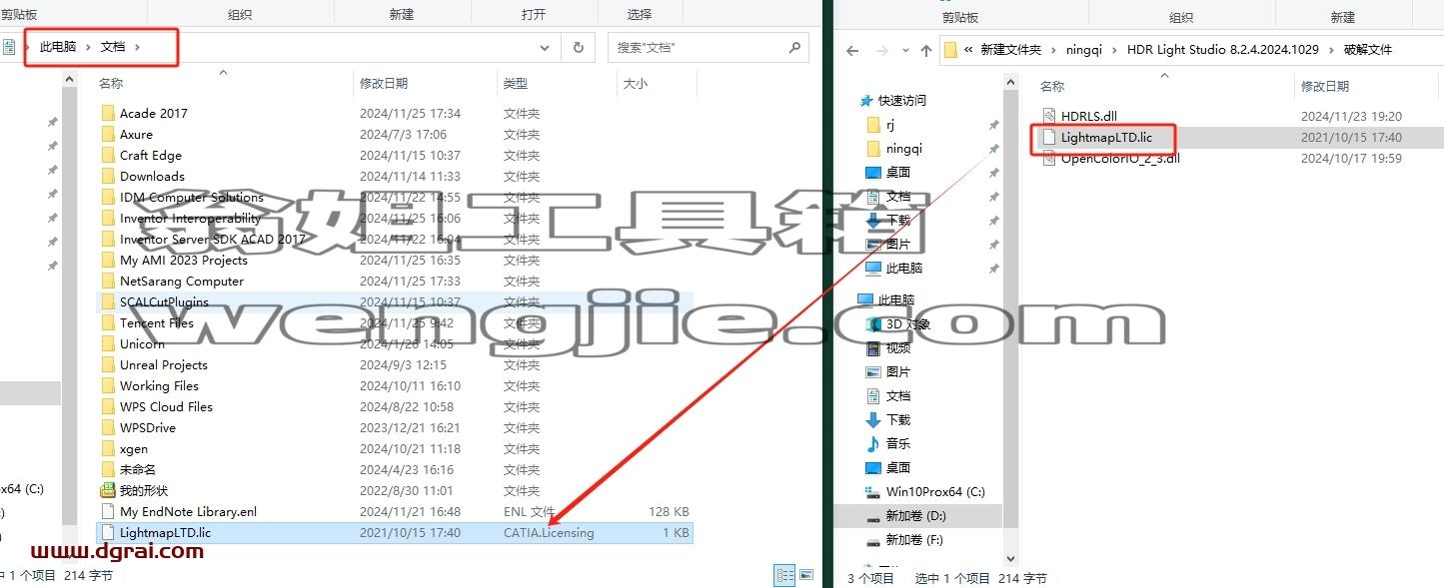Open 音乐 in navigation pane

coord(897,444)
